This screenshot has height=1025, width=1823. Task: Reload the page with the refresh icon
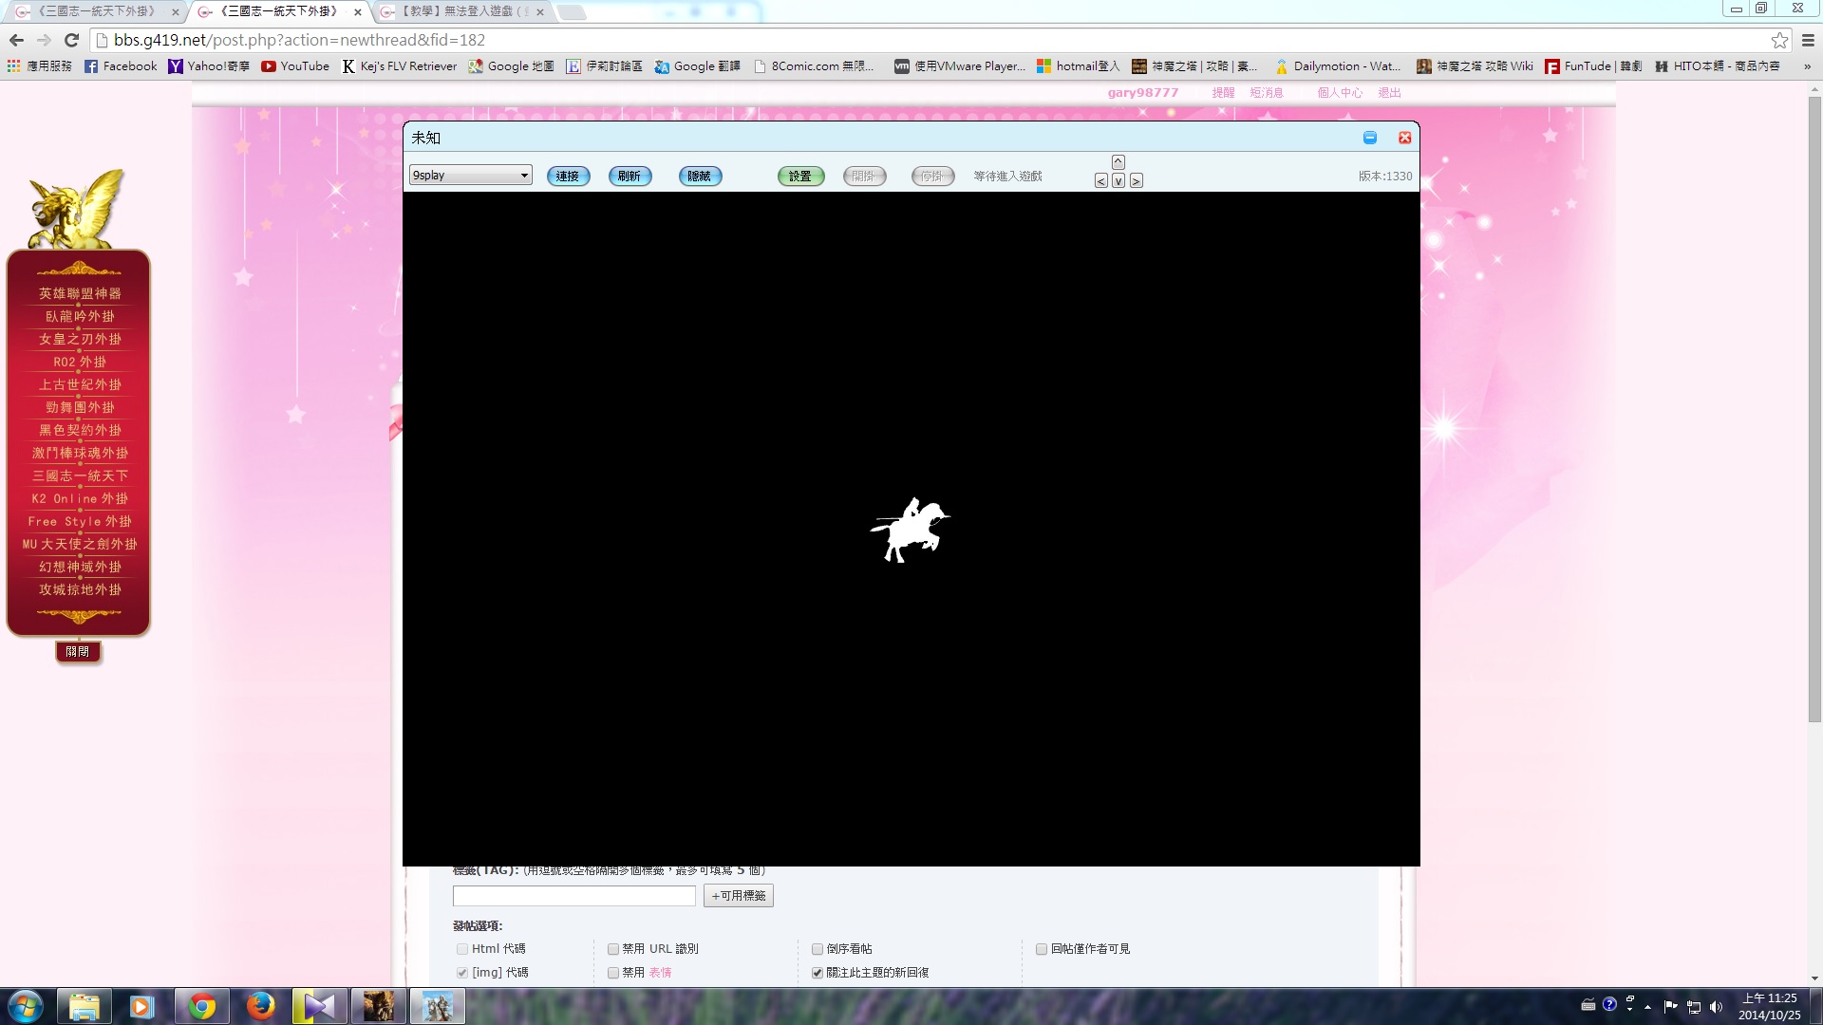pyautogui.click(x=71, y=40)
